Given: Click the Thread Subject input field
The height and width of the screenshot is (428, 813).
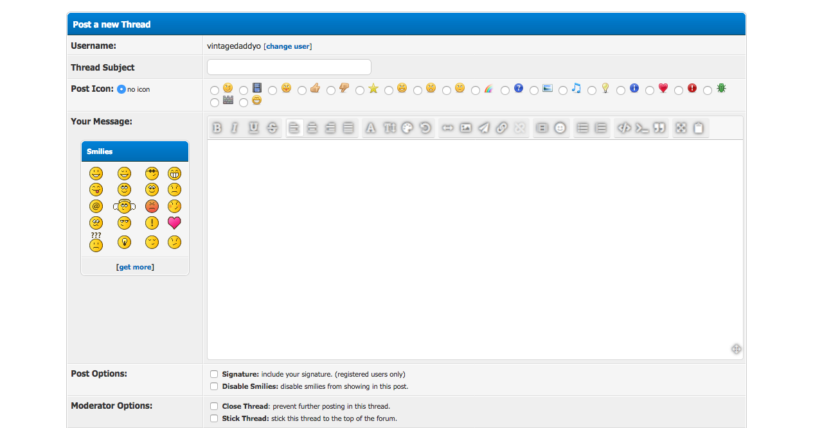Looking at the screenshot, I should [289, 67].
